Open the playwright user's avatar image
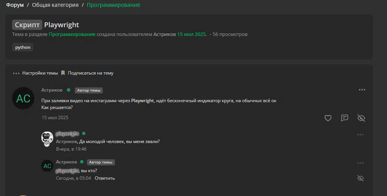The width and height of the screenshot is (387, 196). click(47, 139)
